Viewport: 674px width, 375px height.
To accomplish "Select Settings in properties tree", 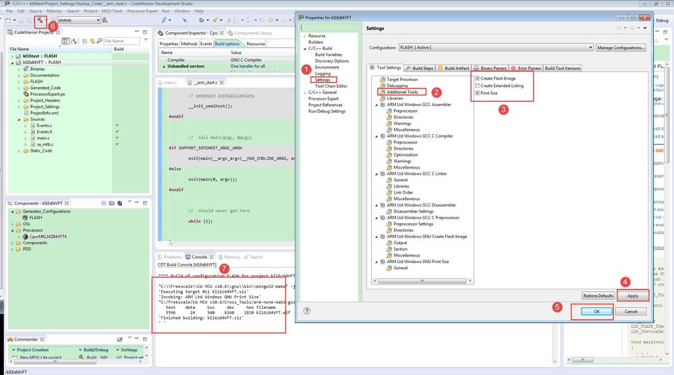I will point(322,80).
